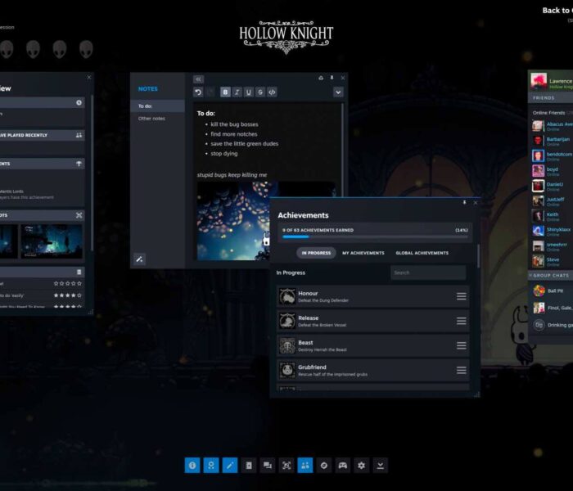Click the Search field in Achievements
The width and height of the screenshot is (573, 491).
[428, 273]
